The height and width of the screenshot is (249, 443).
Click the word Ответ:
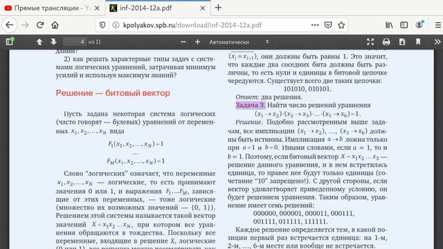pyautogui.click(x=247, y=97)
